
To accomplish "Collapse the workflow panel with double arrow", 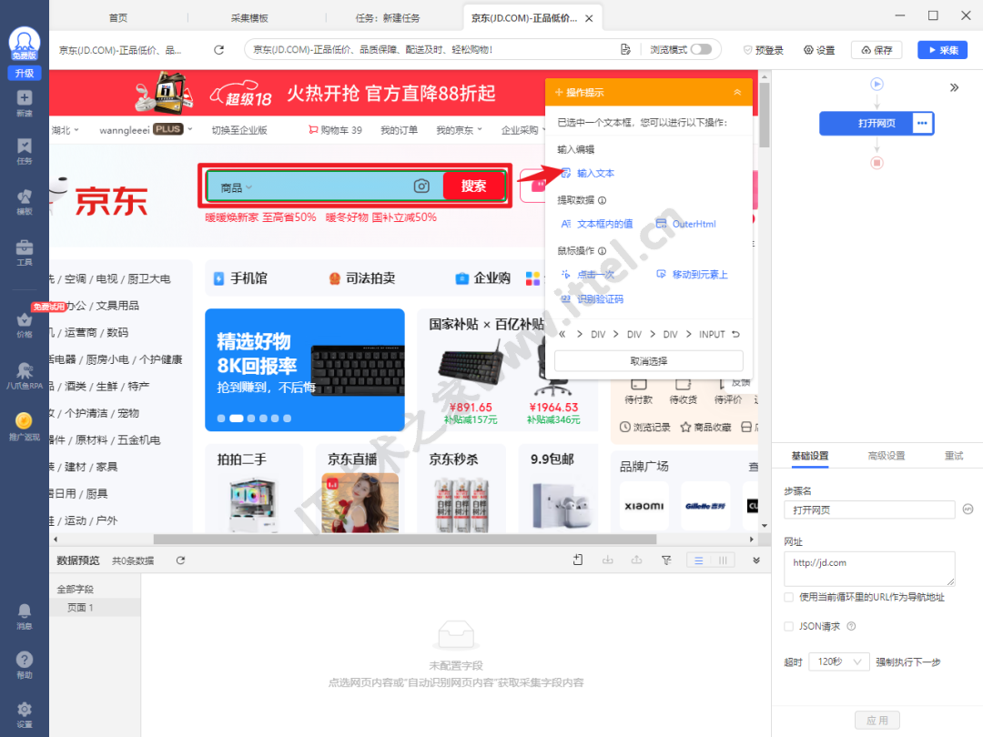I will [x=954, y=88].
